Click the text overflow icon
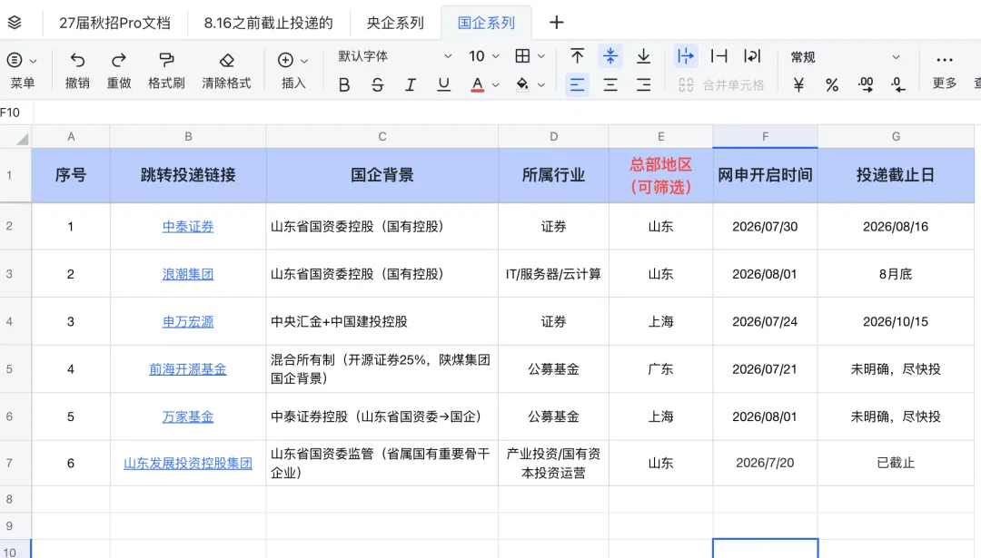Viewport: 981px width, 558px height. [x=686, y=56]
